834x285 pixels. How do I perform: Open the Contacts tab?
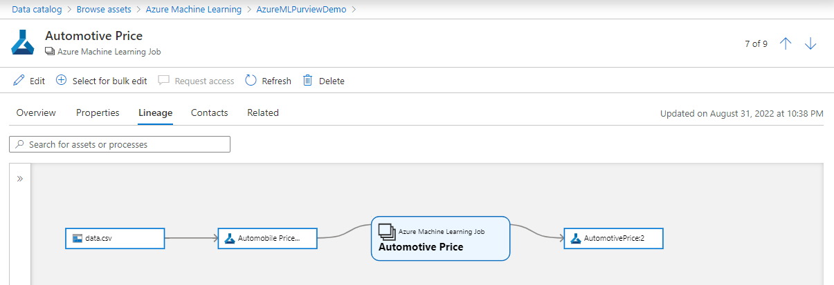pos(209,112)
